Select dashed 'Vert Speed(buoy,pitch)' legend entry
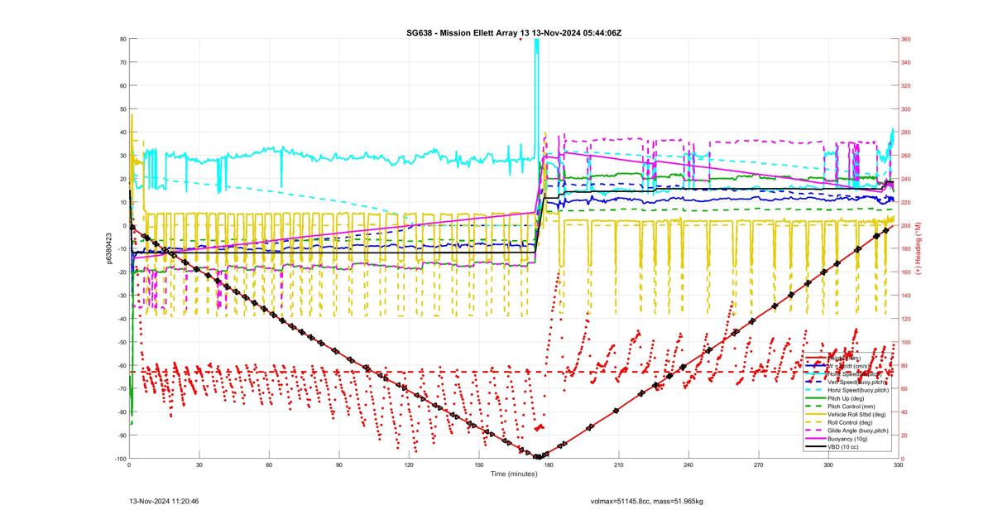This screenshot has height=515, width=993. click(856, 383)
